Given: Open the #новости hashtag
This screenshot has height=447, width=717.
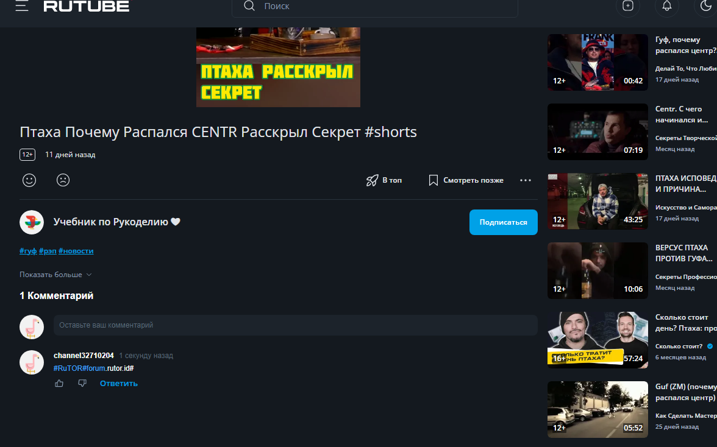Looking at the screenshot, I should tap(76, 251).
